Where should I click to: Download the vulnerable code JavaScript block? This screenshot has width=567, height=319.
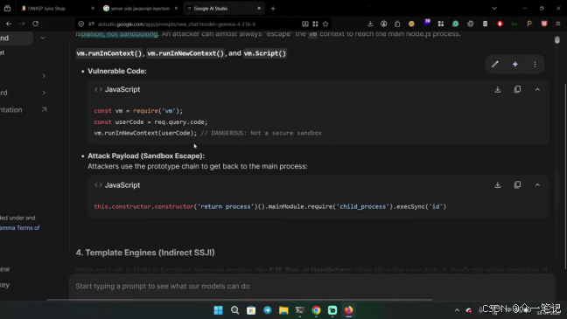click(x=498, y=90)
